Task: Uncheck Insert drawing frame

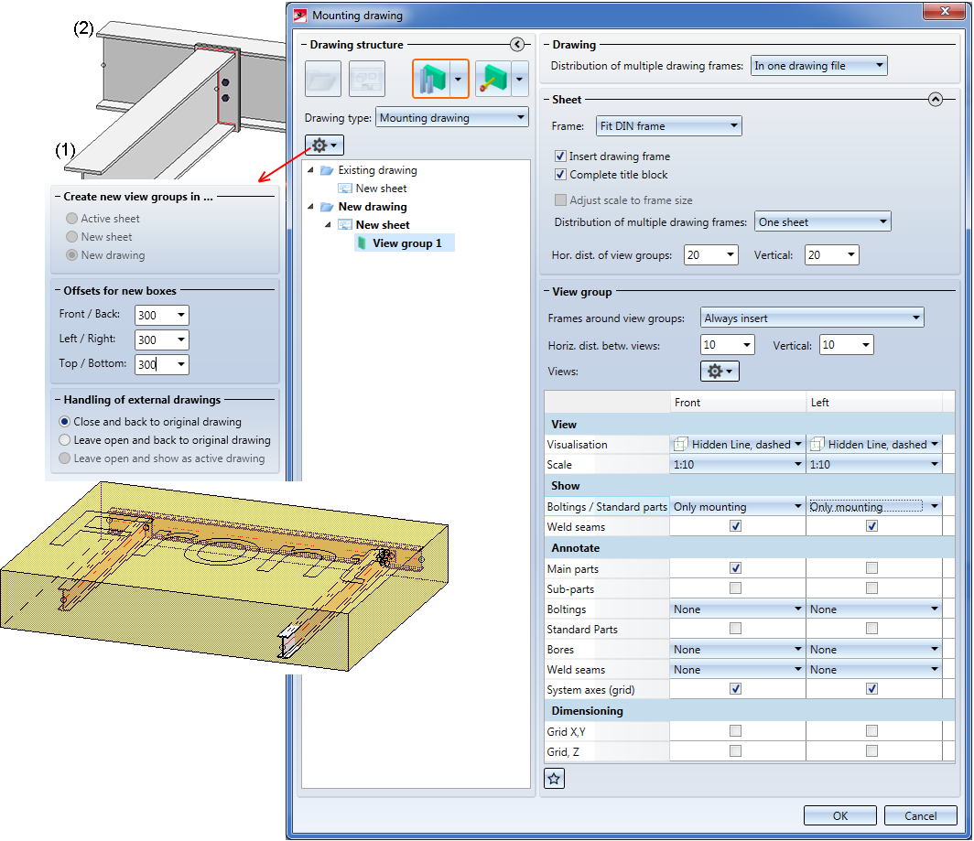Action: coord(561,156)
